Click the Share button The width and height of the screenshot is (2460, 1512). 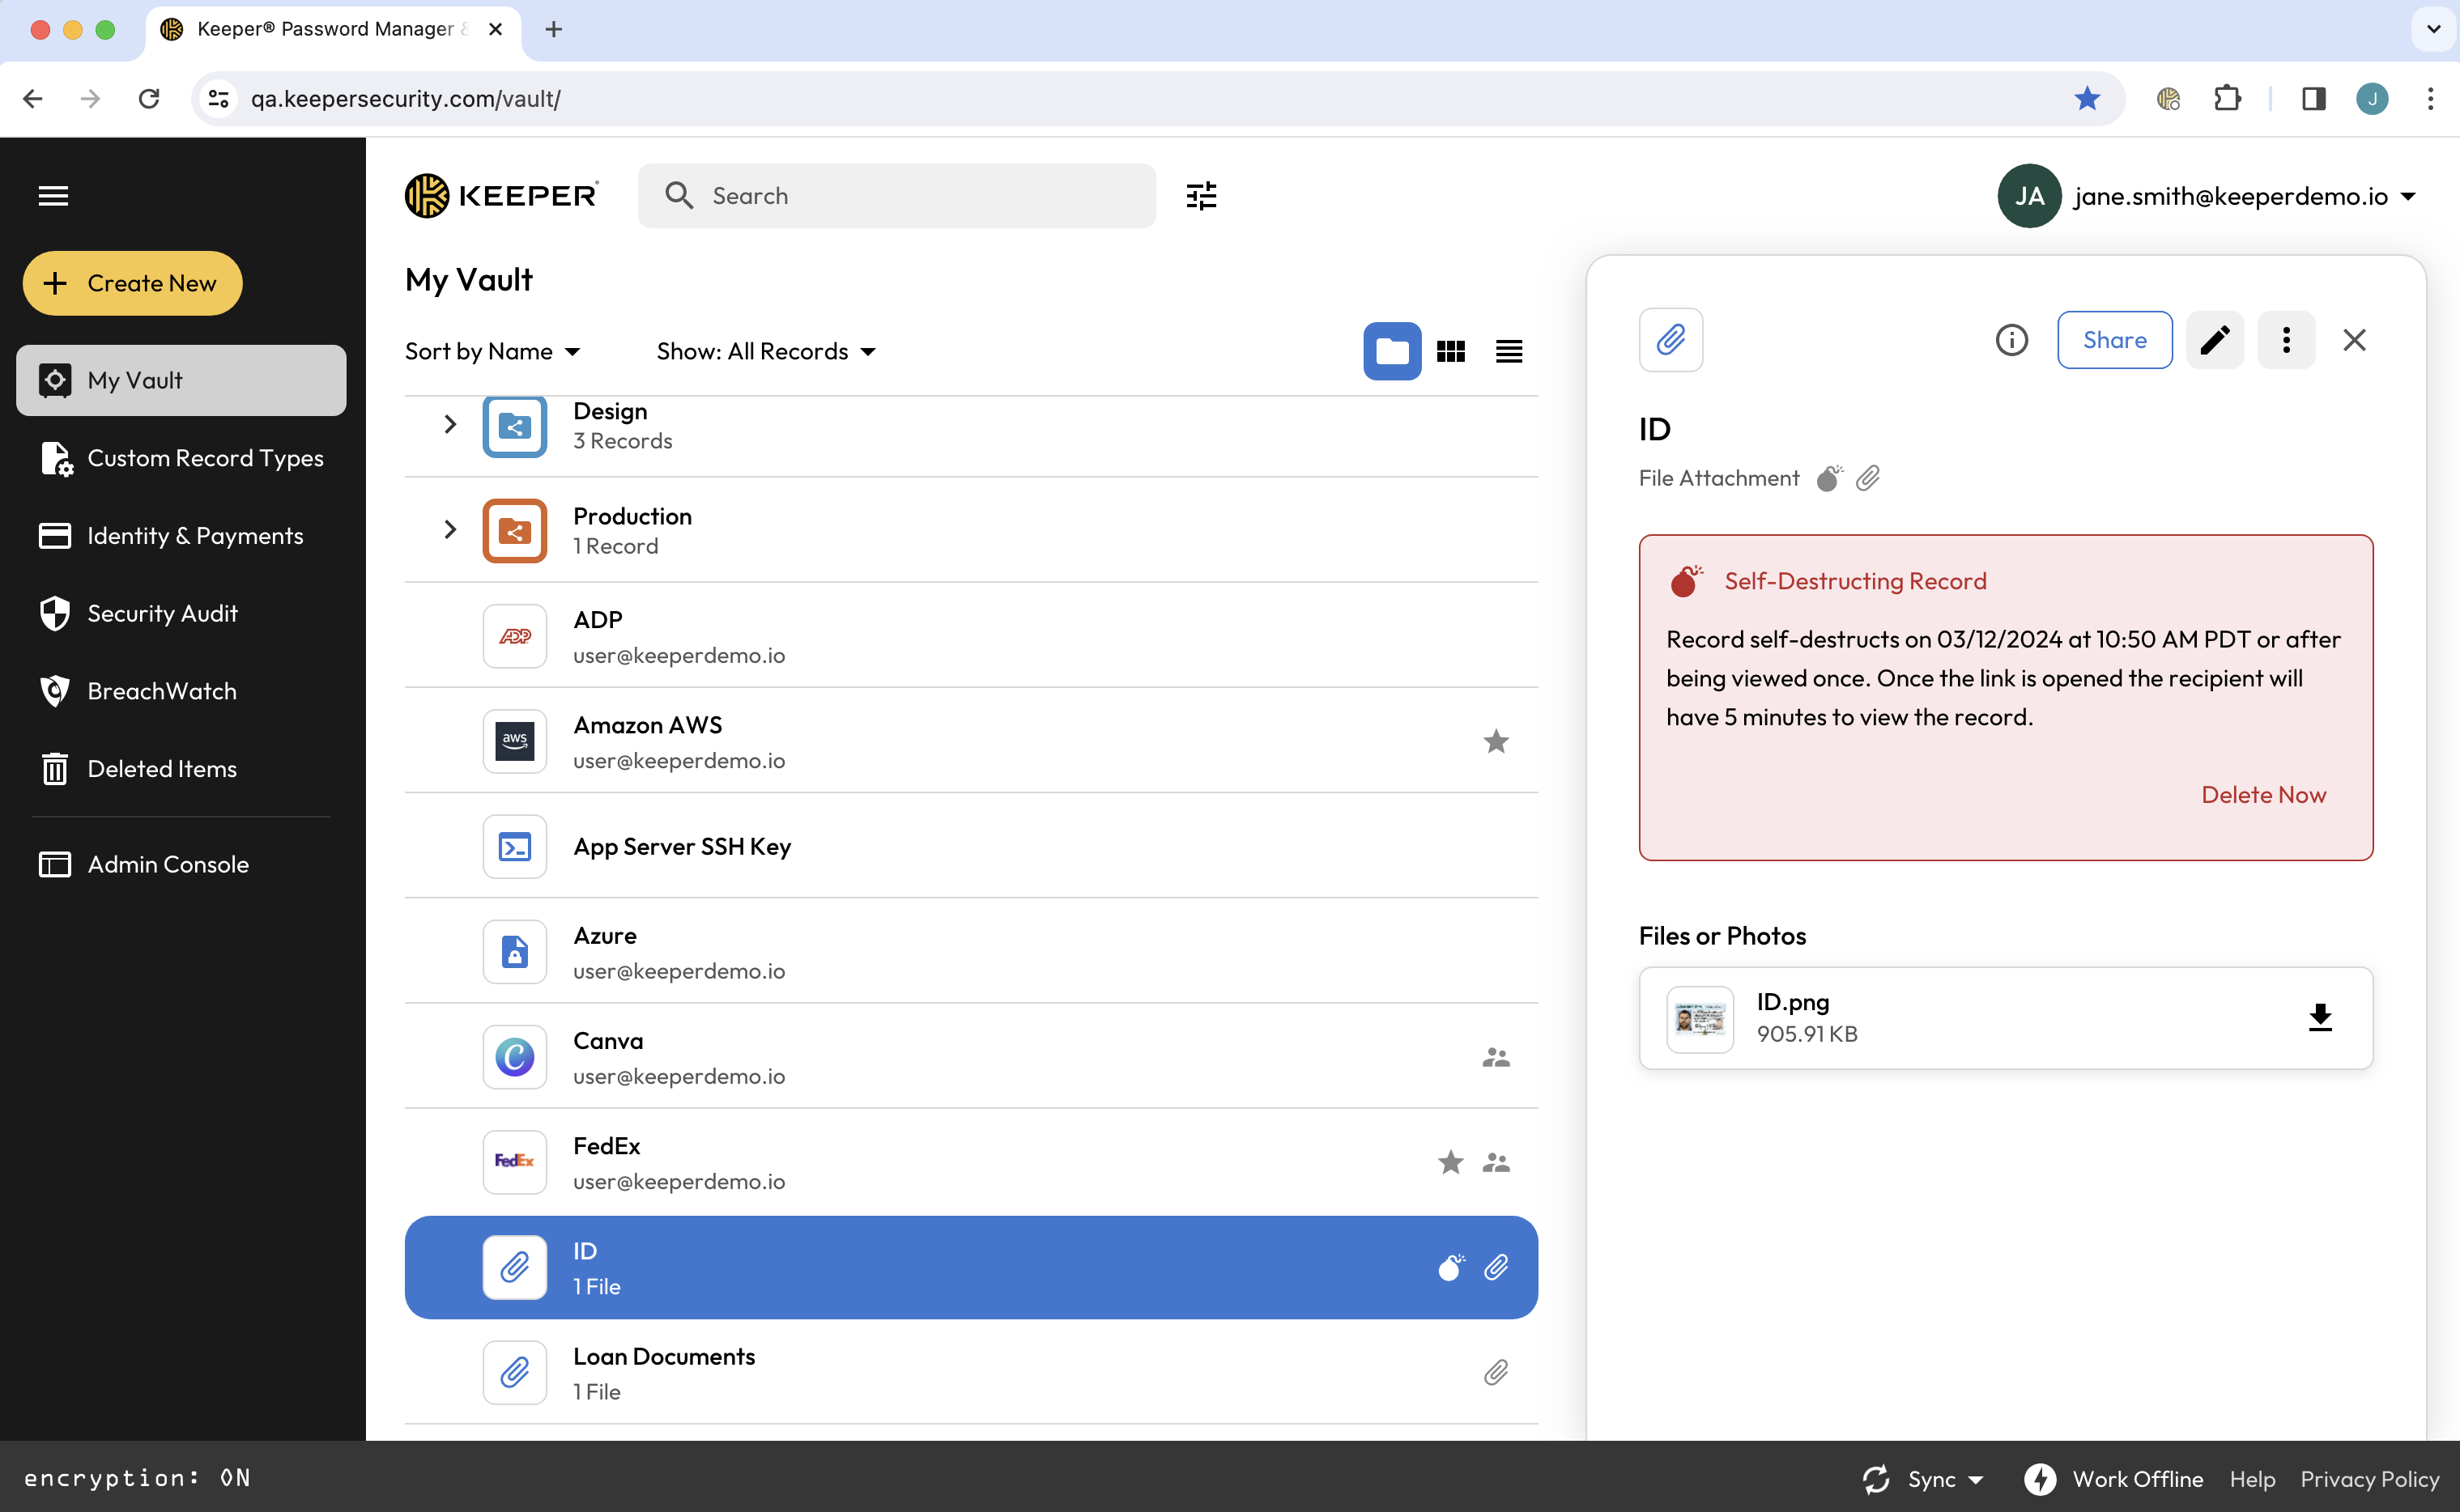pyautogui.click(x=2114, y=340)
